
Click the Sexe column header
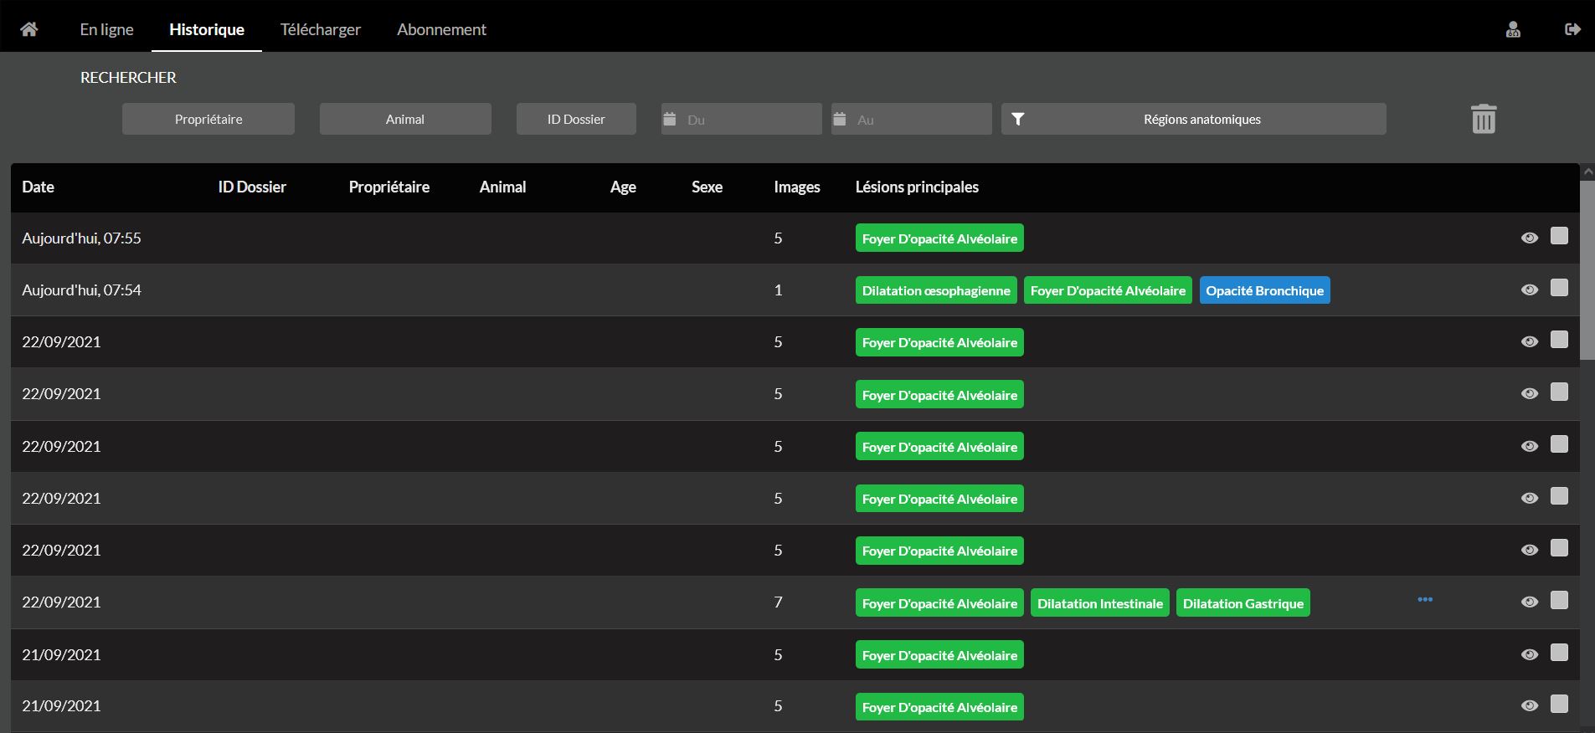[x=707, y=187]
